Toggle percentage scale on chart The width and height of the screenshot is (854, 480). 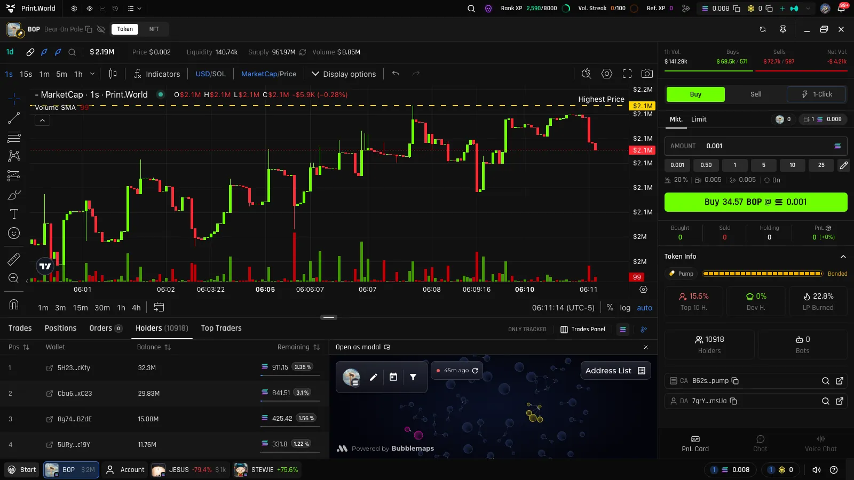(610, 308)
